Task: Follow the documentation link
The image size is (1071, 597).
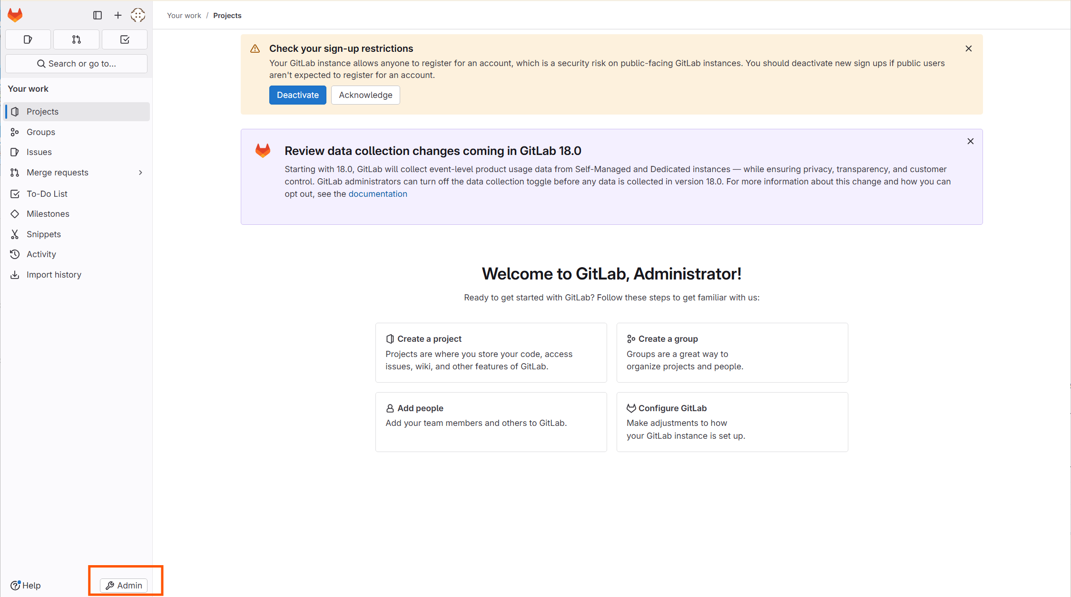Action: click(378, 194)
